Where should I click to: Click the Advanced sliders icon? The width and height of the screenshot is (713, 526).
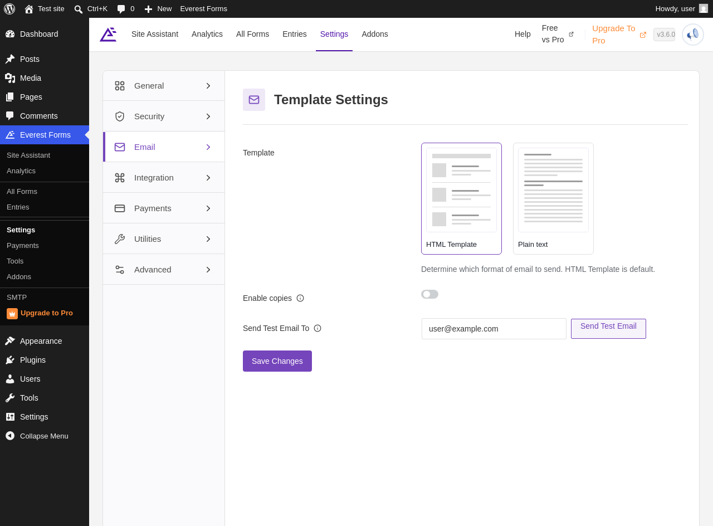click(x=120, y=270)
